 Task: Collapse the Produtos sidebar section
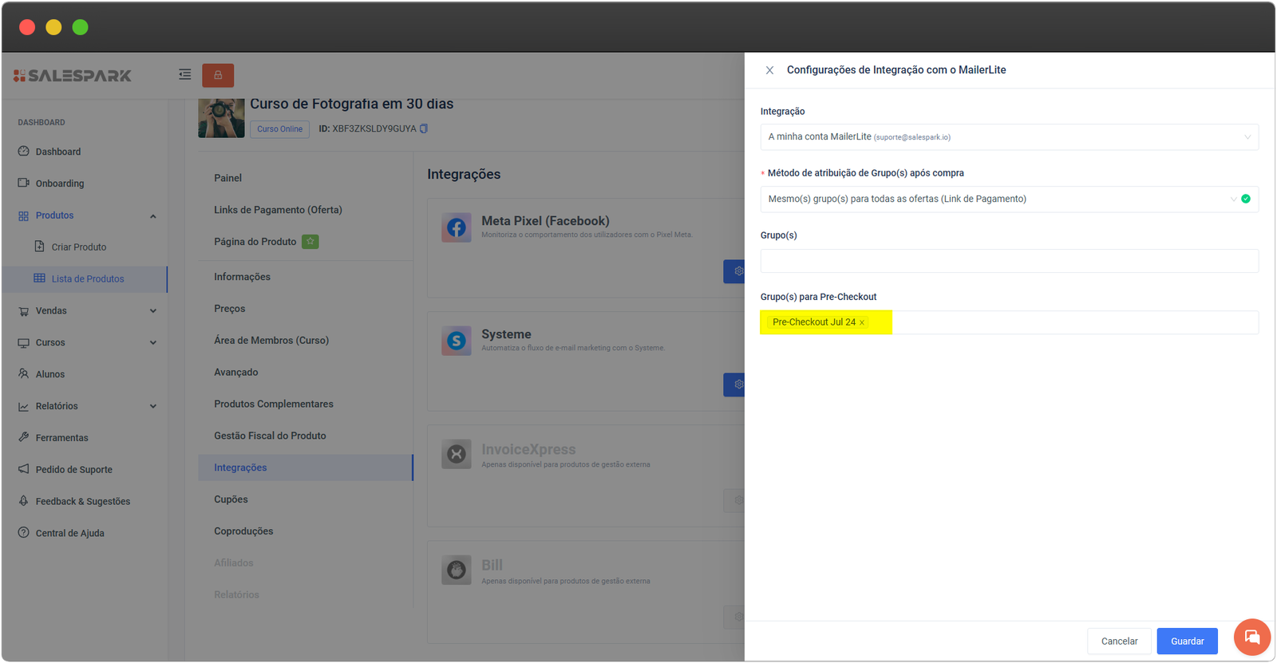[152, 216]
